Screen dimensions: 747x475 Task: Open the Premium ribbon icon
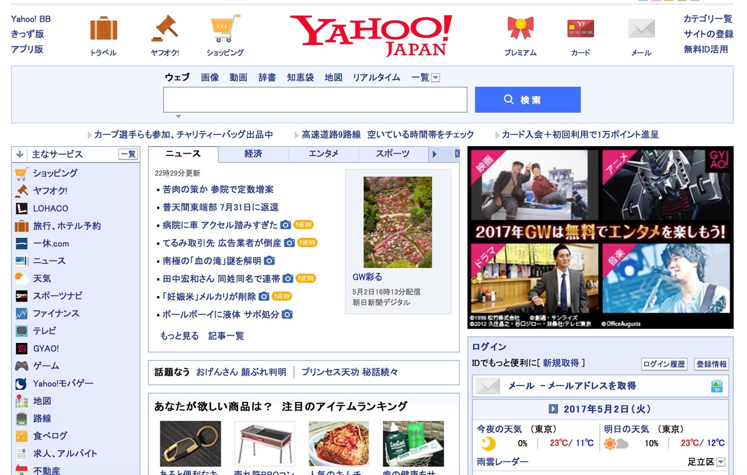tap(520, 28)
